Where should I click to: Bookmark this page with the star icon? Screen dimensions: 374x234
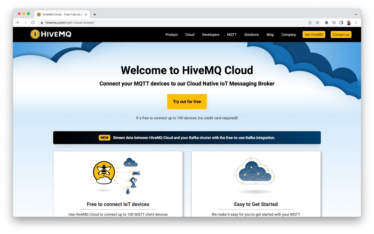(x=317, y=23)
